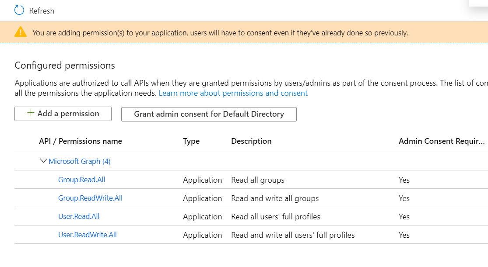Grant admin consent for Default Directory
The height and width of the screenshot is (267, 488).
(x=209, y=114)
